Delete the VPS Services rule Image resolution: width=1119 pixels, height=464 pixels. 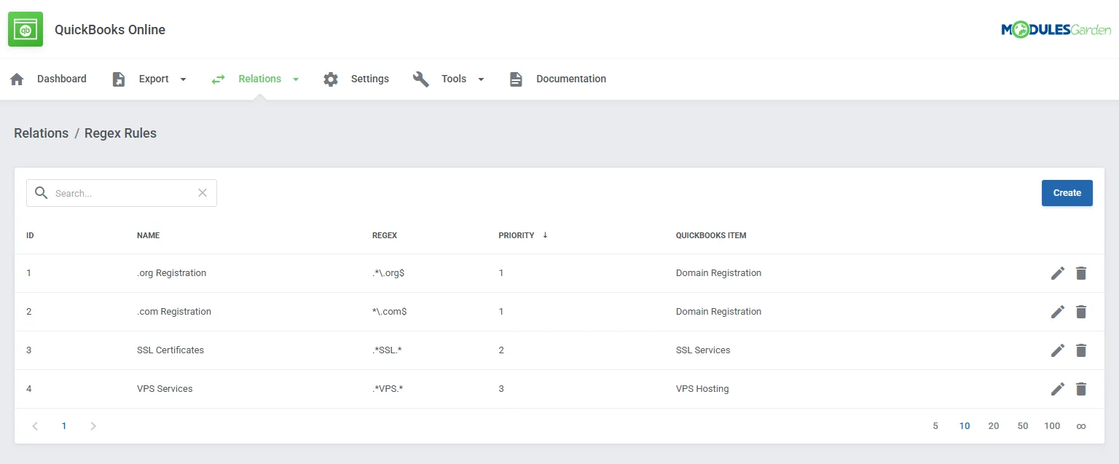click(1081, 389)
